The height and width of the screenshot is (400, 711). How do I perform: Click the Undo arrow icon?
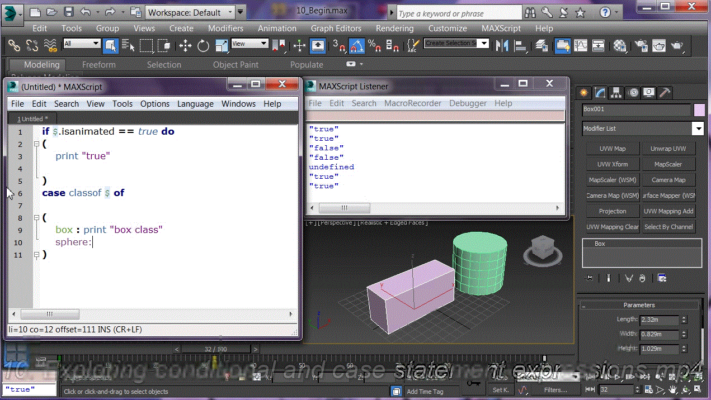(86, 12)
